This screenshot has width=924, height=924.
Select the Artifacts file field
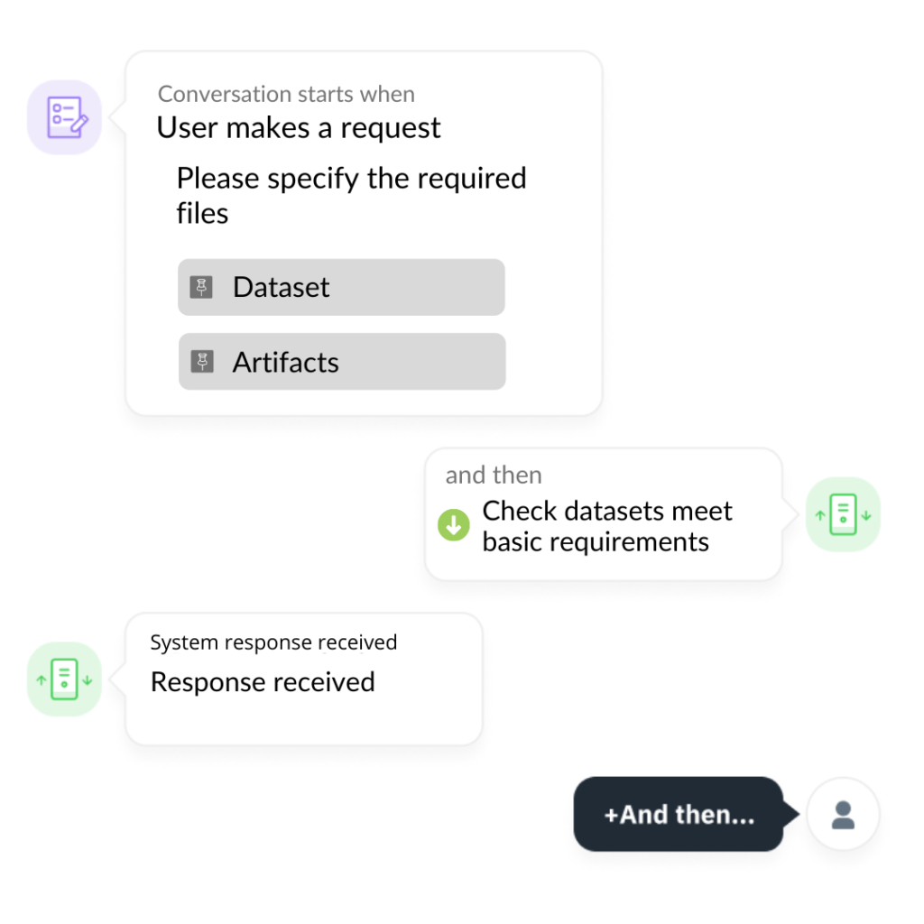(342, 361)
